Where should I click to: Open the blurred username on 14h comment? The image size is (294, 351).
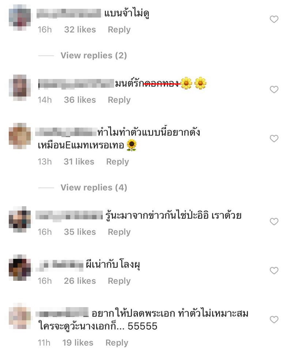[76, 83]
